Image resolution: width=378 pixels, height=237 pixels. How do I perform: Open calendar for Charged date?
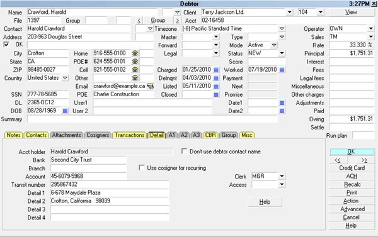coord(216,70)
